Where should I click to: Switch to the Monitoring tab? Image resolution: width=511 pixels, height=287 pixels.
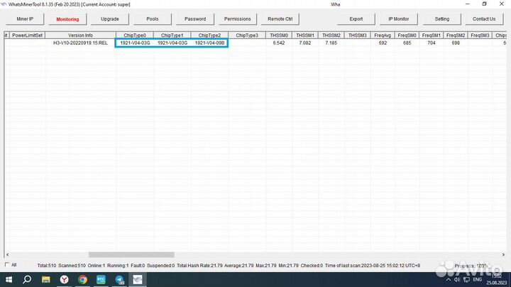tap(67, 19)
